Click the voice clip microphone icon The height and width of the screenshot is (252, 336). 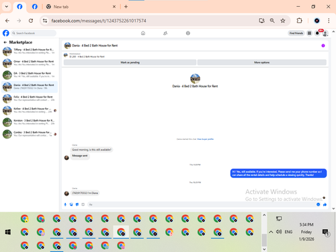pos(65,204)
